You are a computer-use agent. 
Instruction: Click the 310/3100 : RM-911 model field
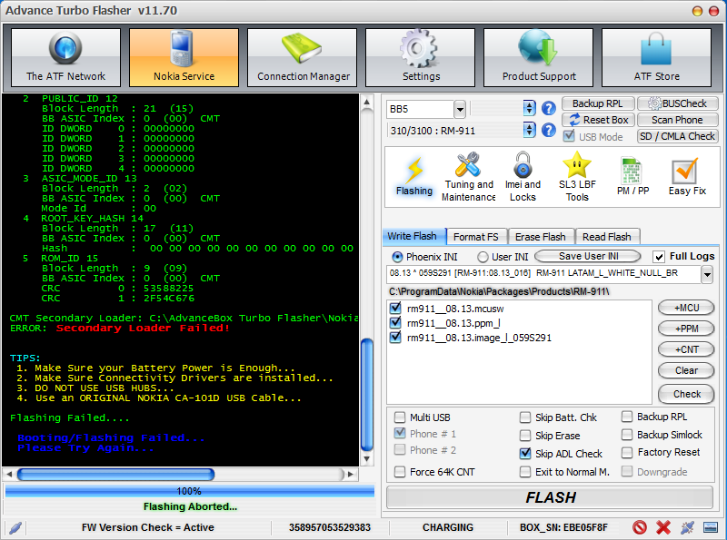coord(455,131)
